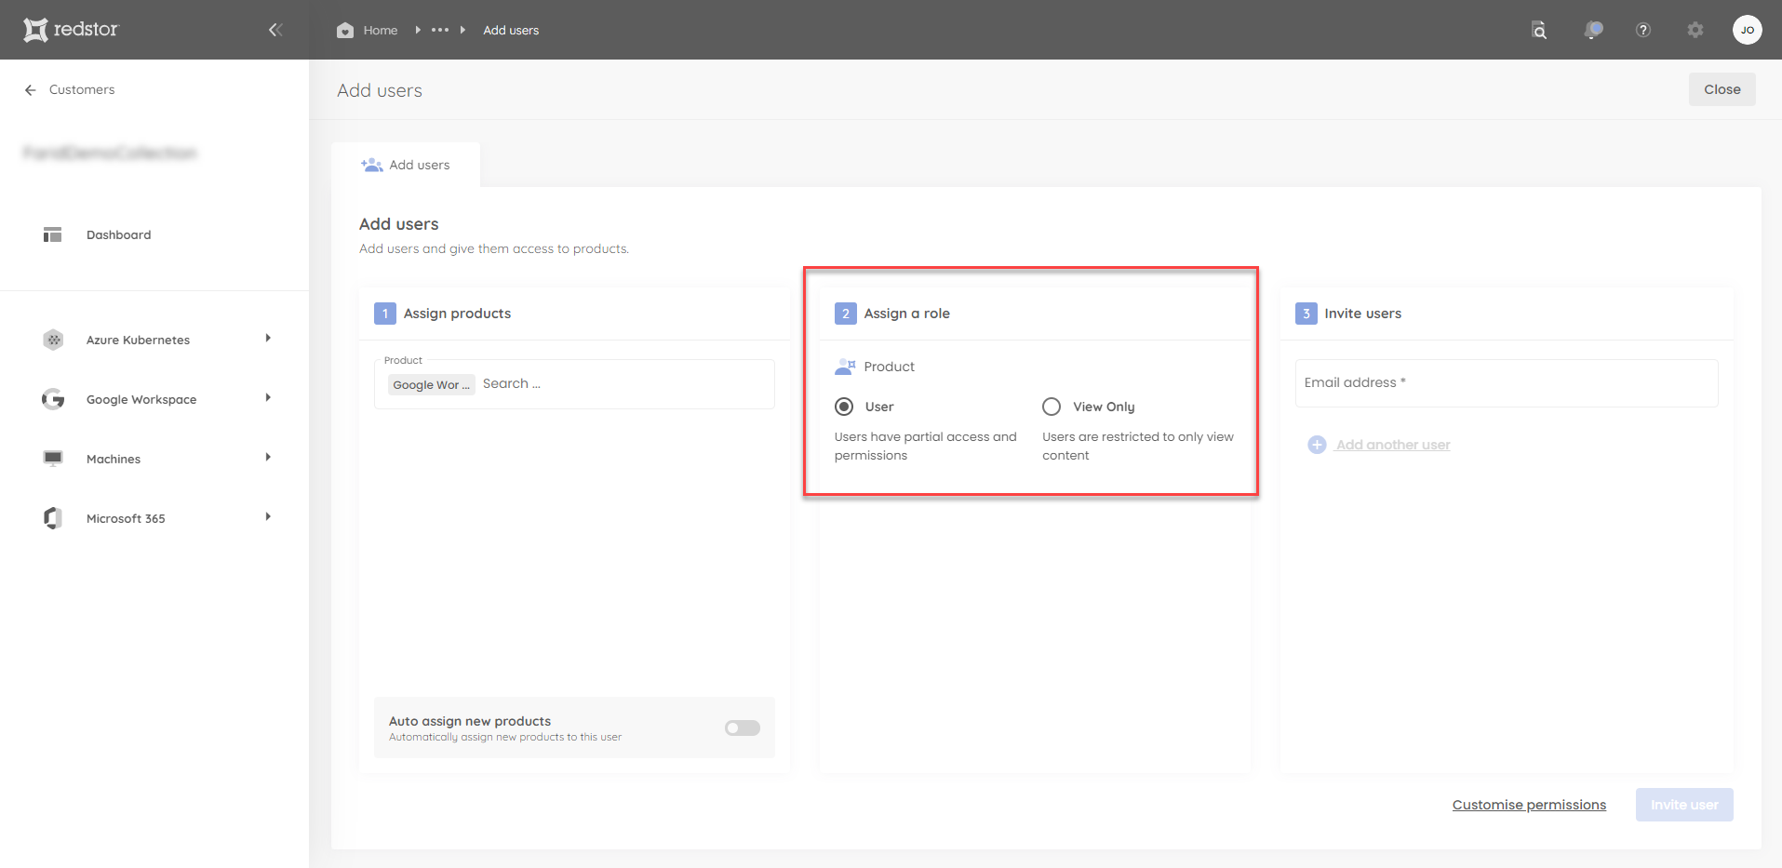Click the Redstor logo
This screenshot has width=1782, height=868.
point(72,30)
